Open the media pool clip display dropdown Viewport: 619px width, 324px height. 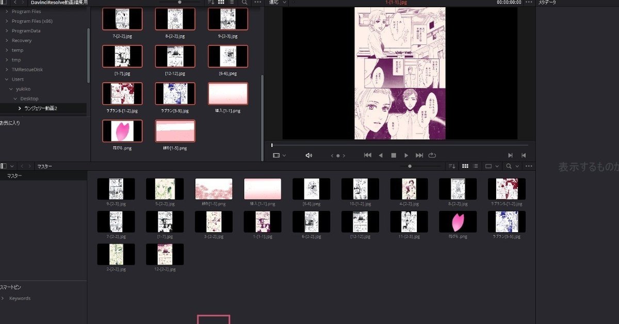tap(492, 166)
